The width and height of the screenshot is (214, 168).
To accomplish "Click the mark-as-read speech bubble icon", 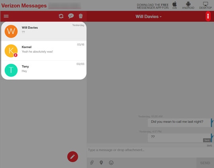I will (x=71, y=16).
